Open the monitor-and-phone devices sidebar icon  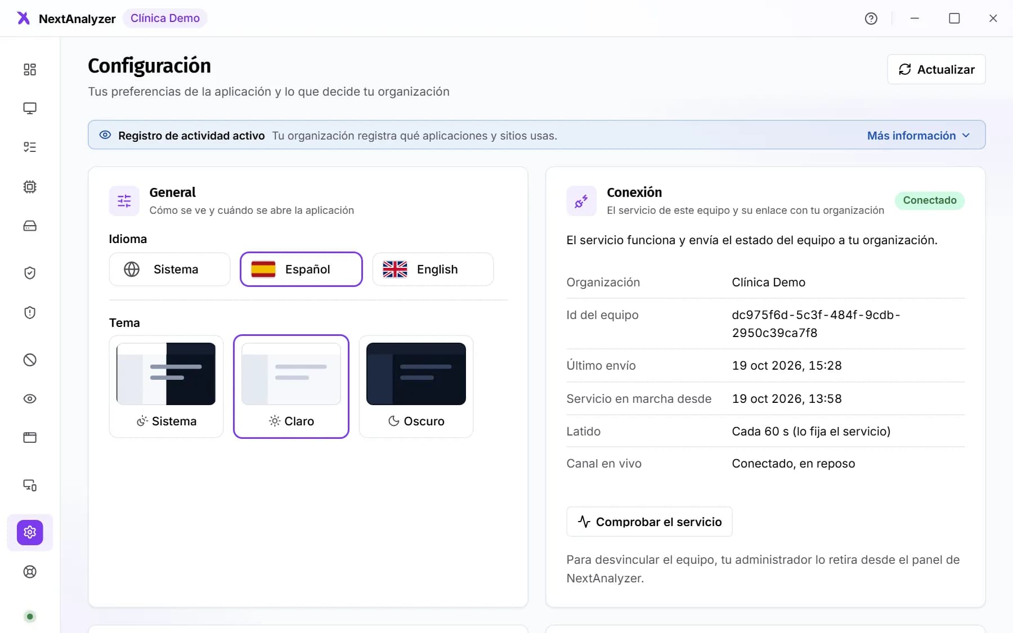pos(30,485)
